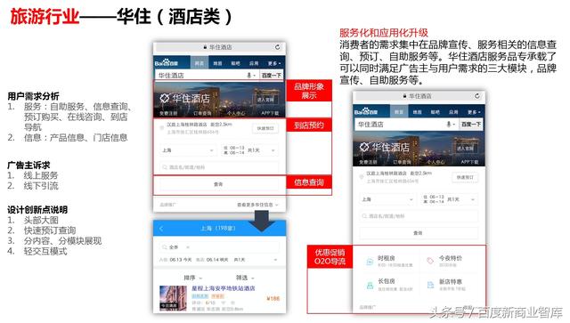570x323 pixels.
Task: Click 百度一下 button in right phone
Action: tap(471, 124)
